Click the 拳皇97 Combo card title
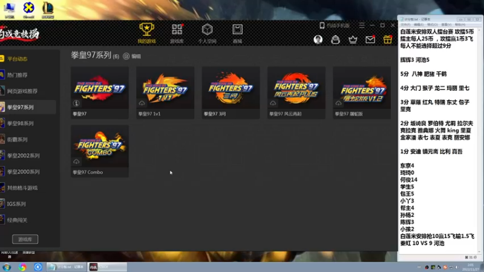The height and width of the screenshot is (272, 484). tap(88, 172)
